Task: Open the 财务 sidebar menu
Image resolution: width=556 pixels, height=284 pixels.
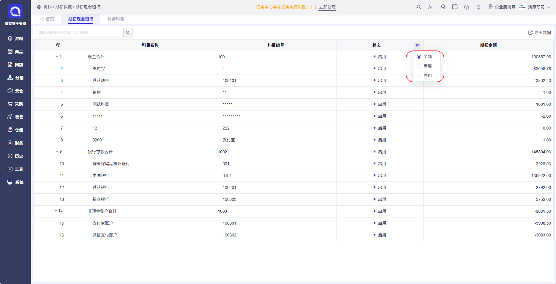Action: click(15, 143)
